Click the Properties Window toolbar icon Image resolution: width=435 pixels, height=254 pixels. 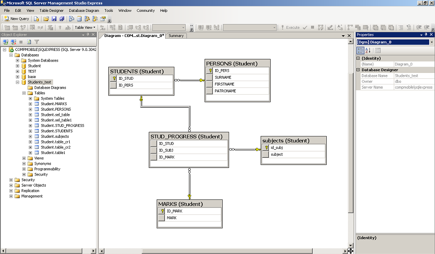tap(103, 19)
